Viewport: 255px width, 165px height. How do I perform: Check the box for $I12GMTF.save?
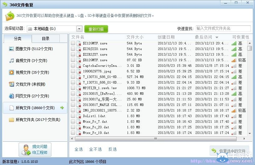pos(73,43)
